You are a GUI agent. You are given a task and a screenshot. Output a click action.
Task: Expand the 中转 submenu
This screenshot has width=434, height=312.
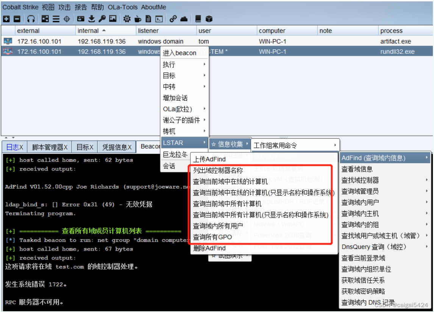184,86
